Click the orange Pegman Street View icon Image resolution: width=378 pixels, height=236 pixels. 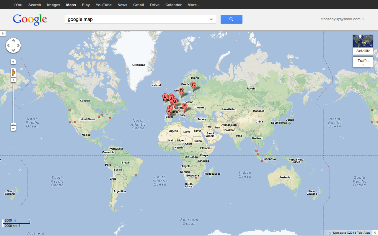pyautogui.click(x=13, y=73)
